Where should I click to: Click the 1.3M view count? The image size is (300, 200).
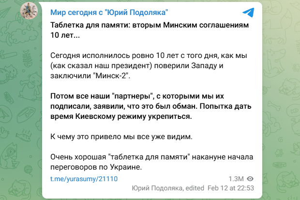tap(236, 179)
